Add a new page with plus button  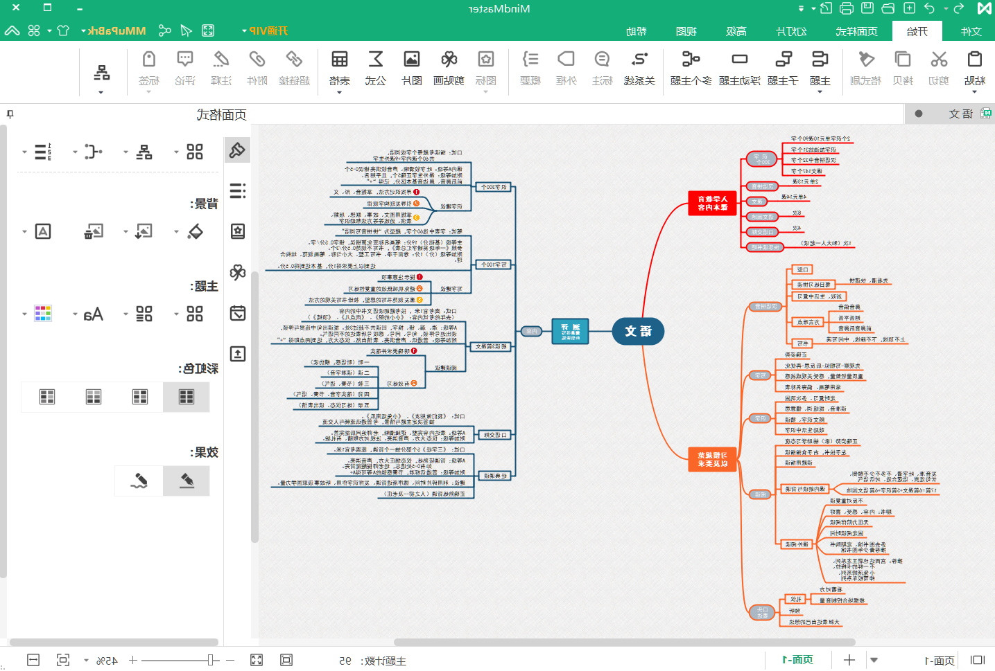click(x=849, y=660)
